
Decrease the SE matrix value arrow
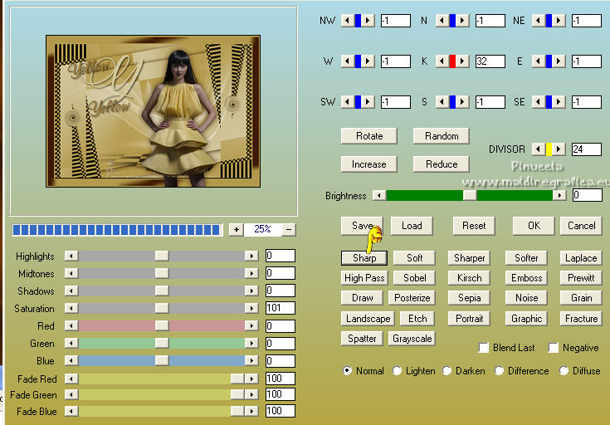539,102
